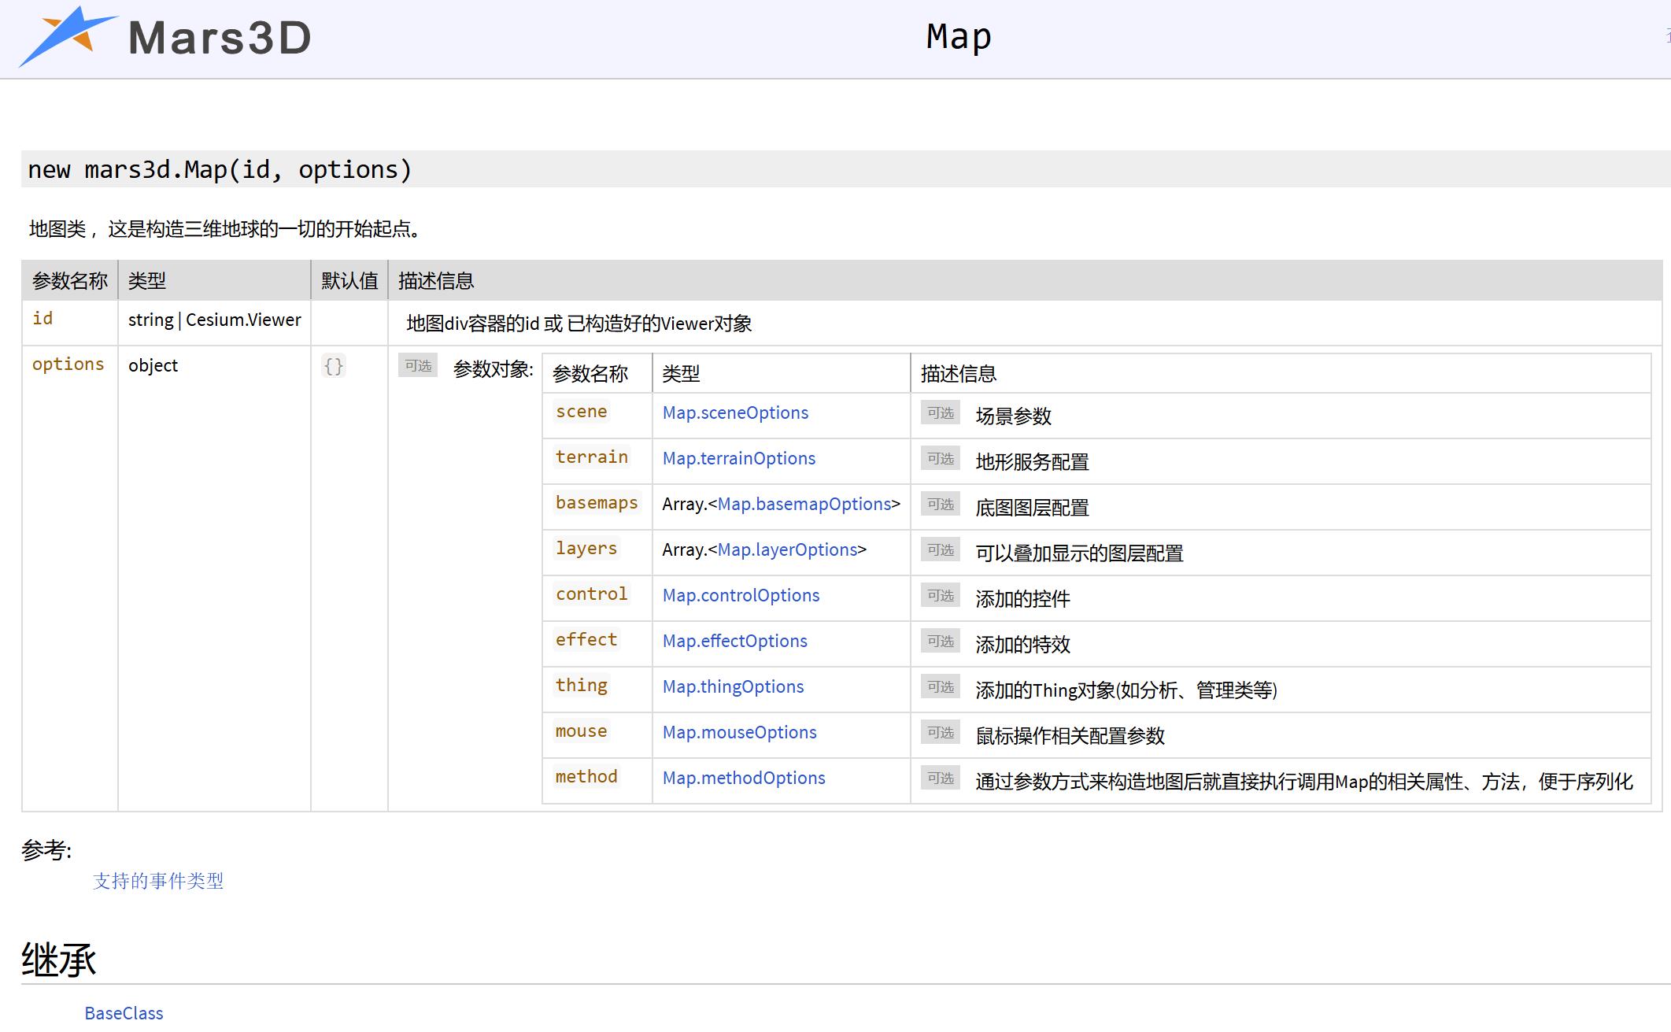Click the terrain parameter name
The image size is (1671, 1032).
pos(591,457)
